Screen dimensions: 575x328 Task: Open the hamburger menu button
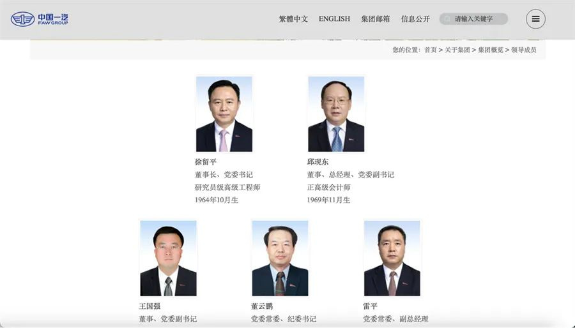click(535, 19)
